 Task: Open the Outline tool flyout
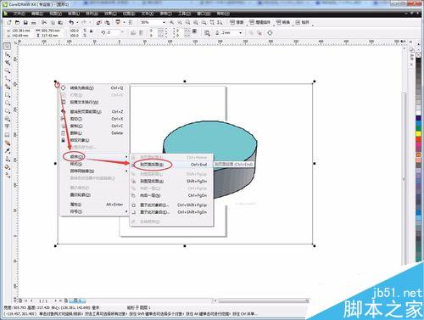coord(8,159)
